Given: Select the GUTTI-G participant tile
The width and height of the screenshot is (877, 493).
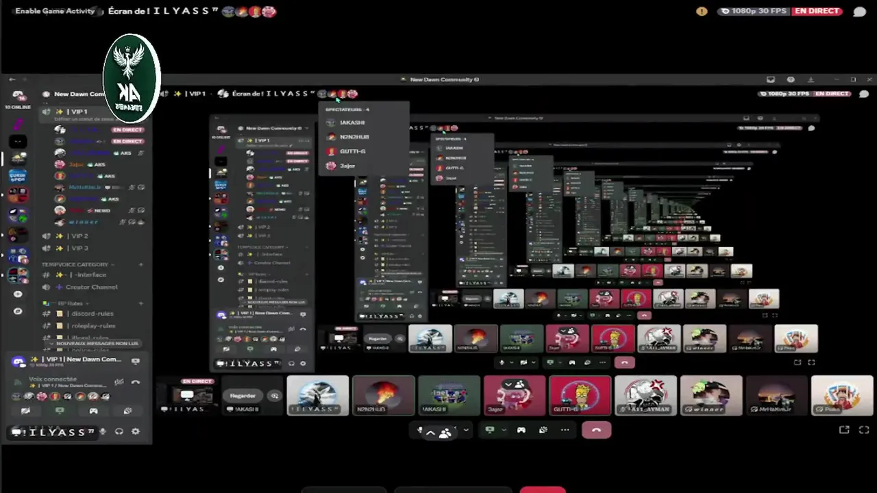Looking at the screenshot, I should pos(580,396).
